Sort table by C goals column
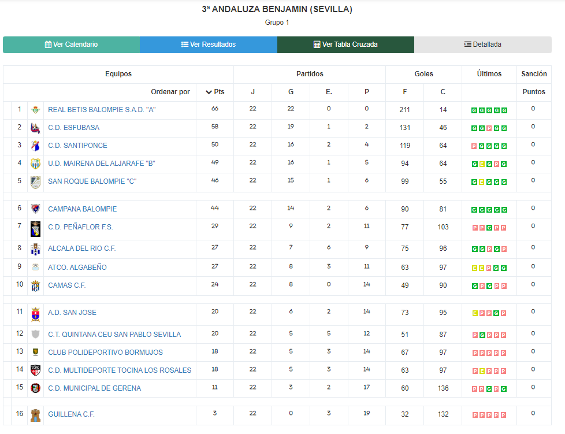565x434 pixels. coord(443,92)
